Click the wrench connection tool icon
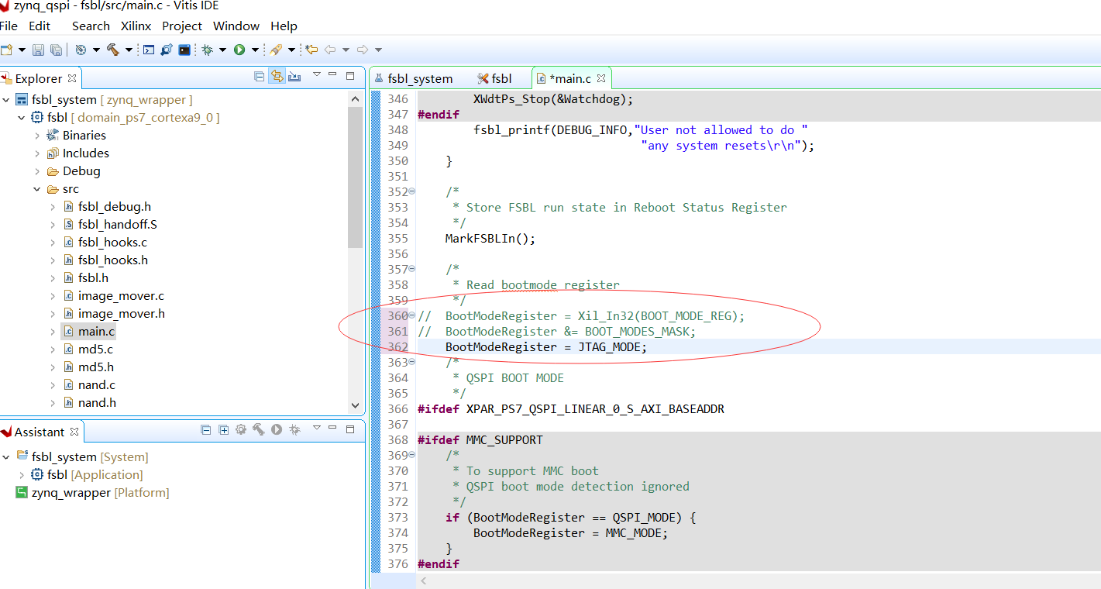This screenshot has width=1101, height=589. point(167,50)
